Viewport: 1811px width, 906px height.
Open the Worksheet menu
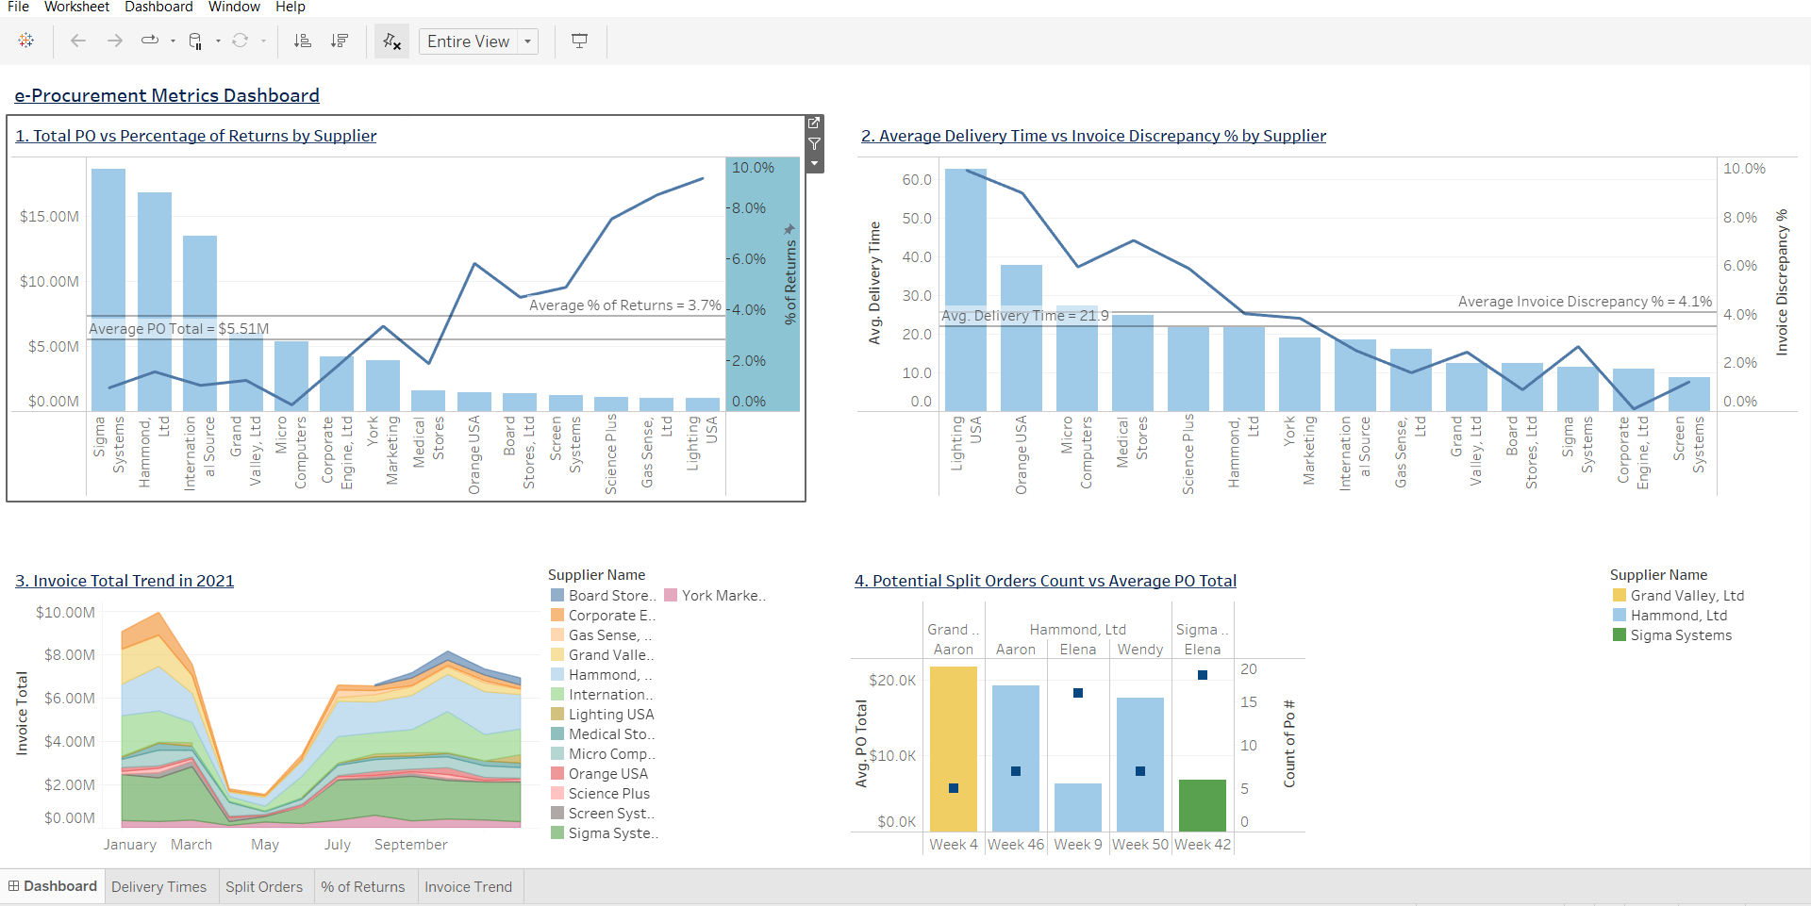tap(77, 7)
